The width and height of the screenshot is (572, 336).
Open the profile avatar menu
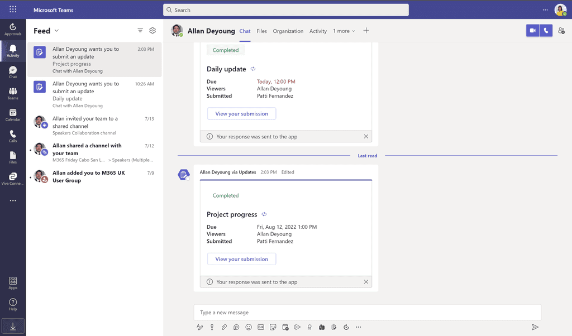pos(560,9)
